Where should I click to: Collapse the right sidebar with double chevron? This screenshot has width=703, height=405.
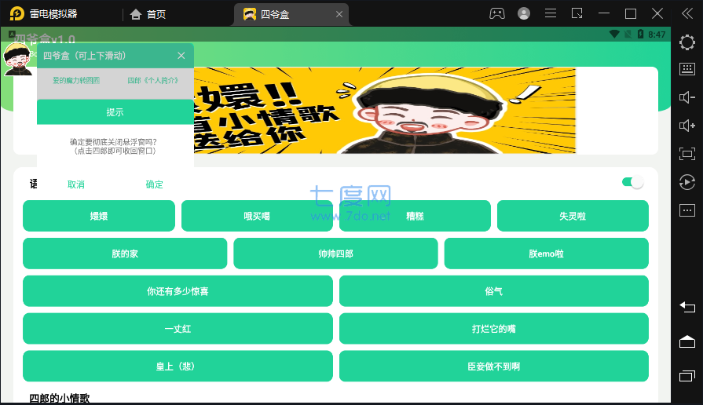click(684, 13)
